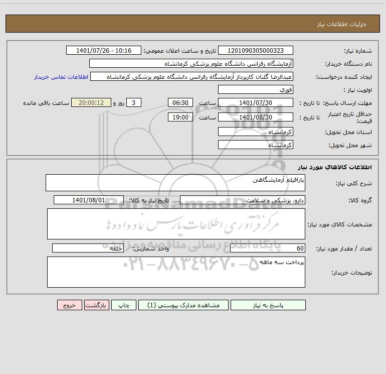Click the validity time field 19:00
This screenshot has width=386, height=374.
tap(180, 117)
